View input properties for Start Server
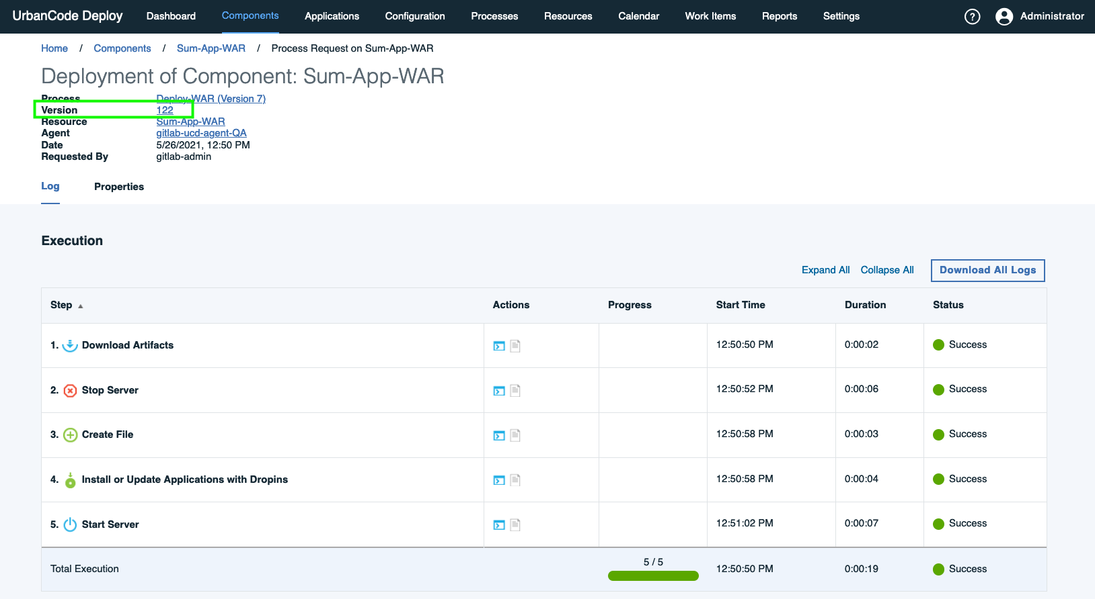1095x599 pixels. tap(515, 524)
